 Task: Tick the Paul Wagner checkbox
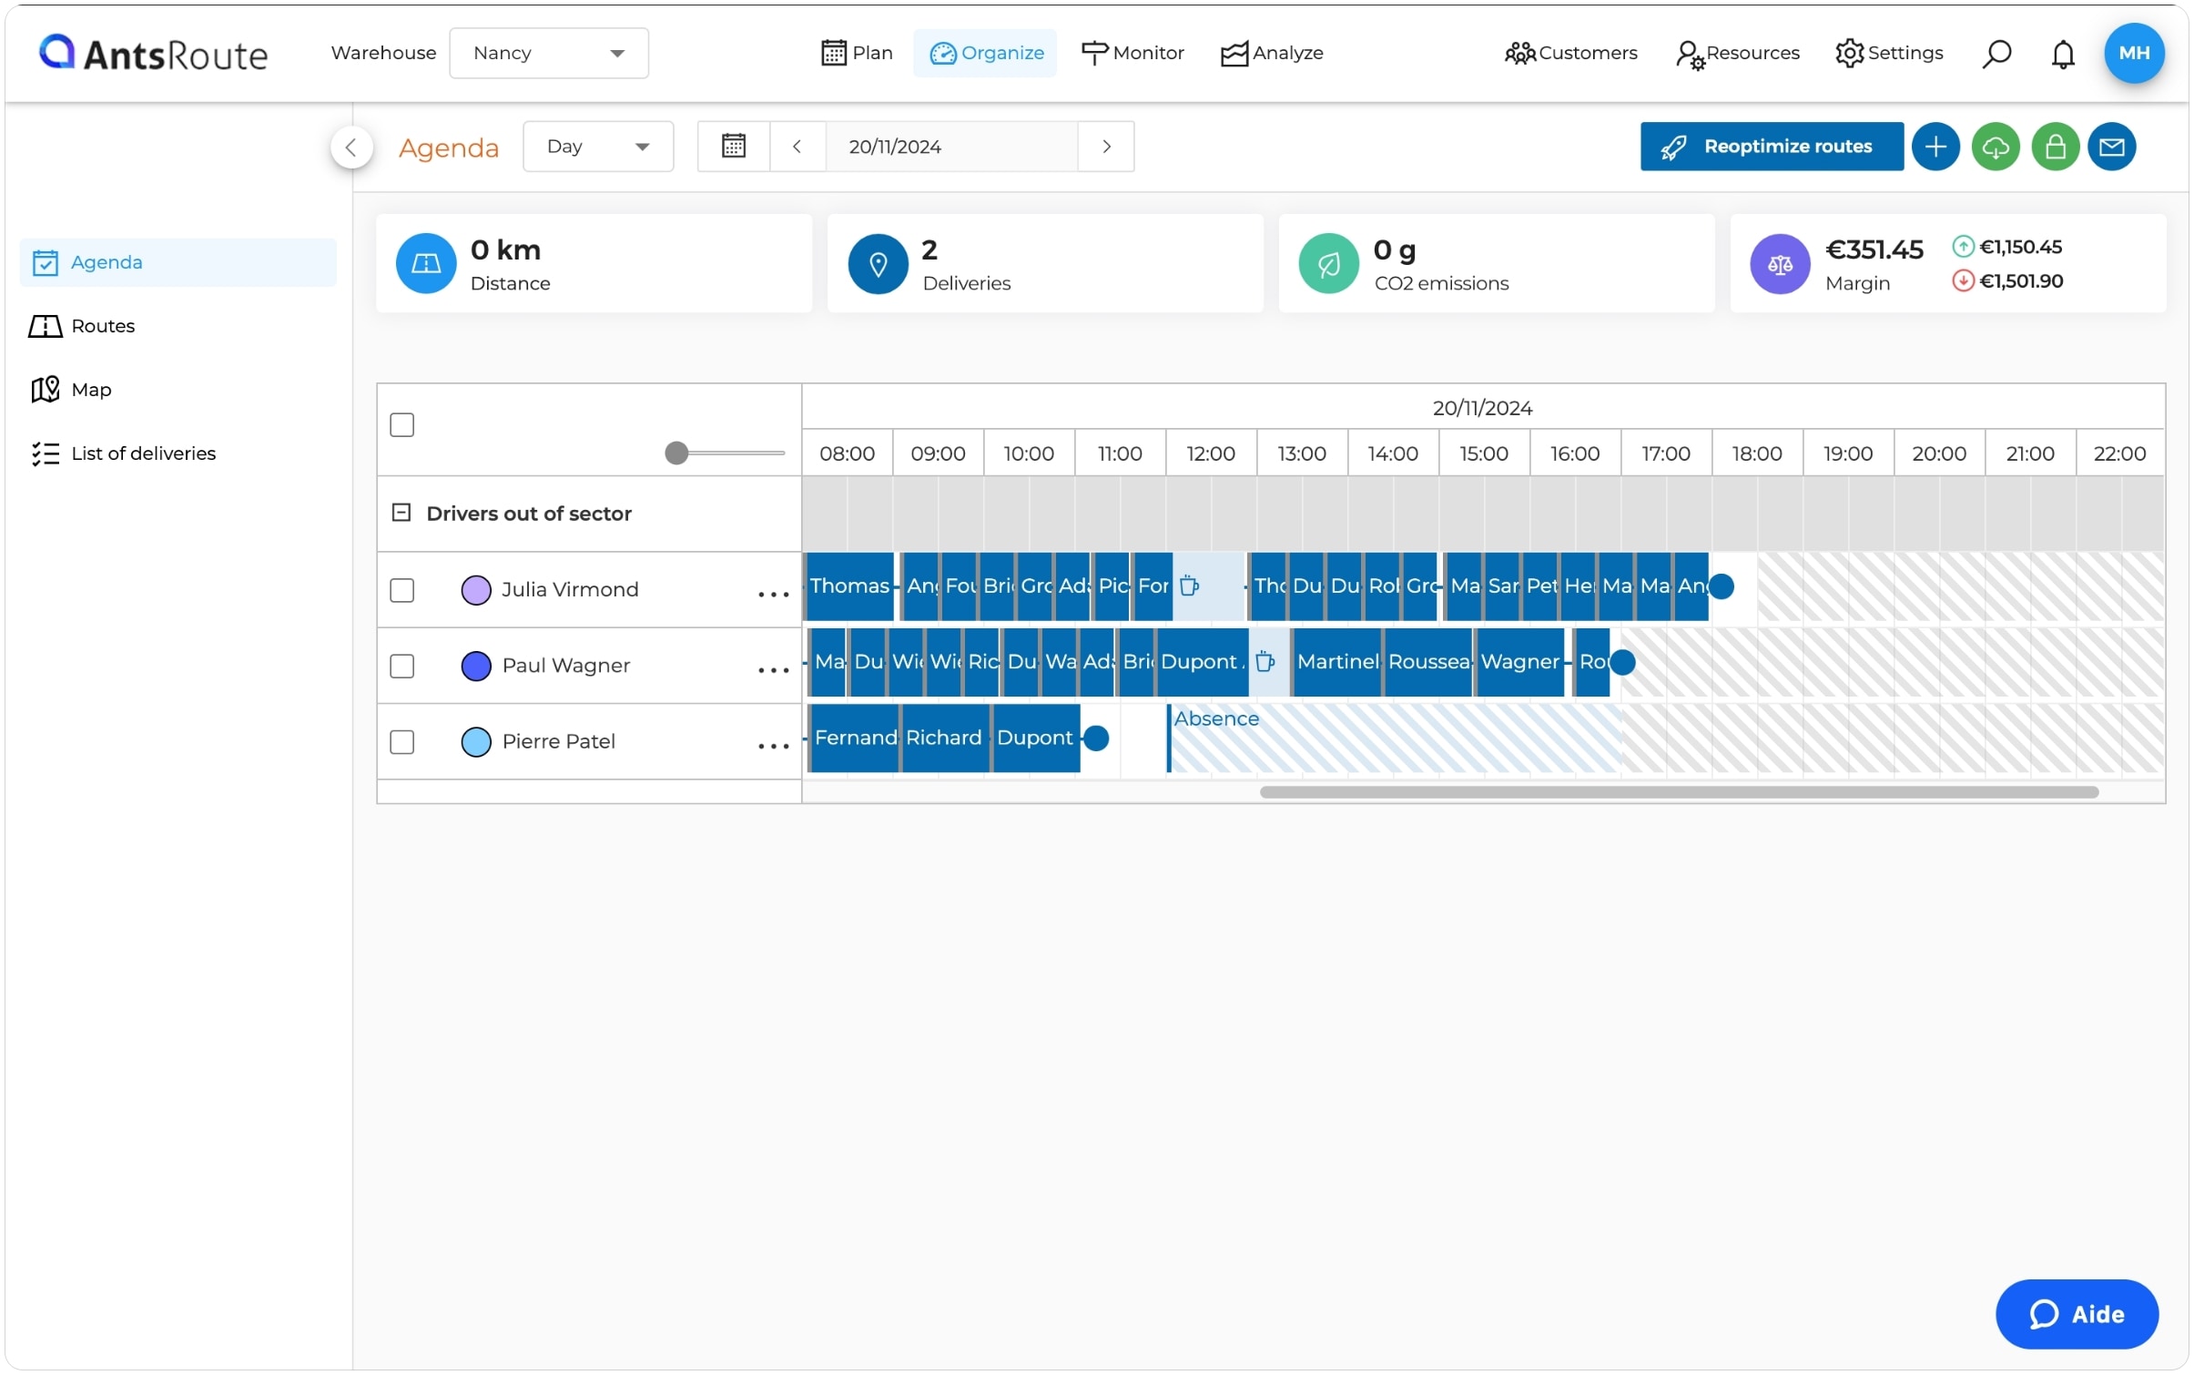[401, 666]
